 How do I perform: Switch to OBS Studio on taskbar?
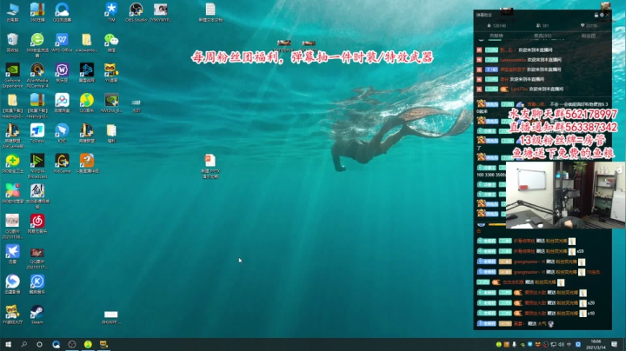pos(72,344)
